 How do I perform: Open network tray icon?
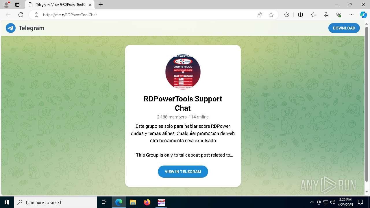326,202
